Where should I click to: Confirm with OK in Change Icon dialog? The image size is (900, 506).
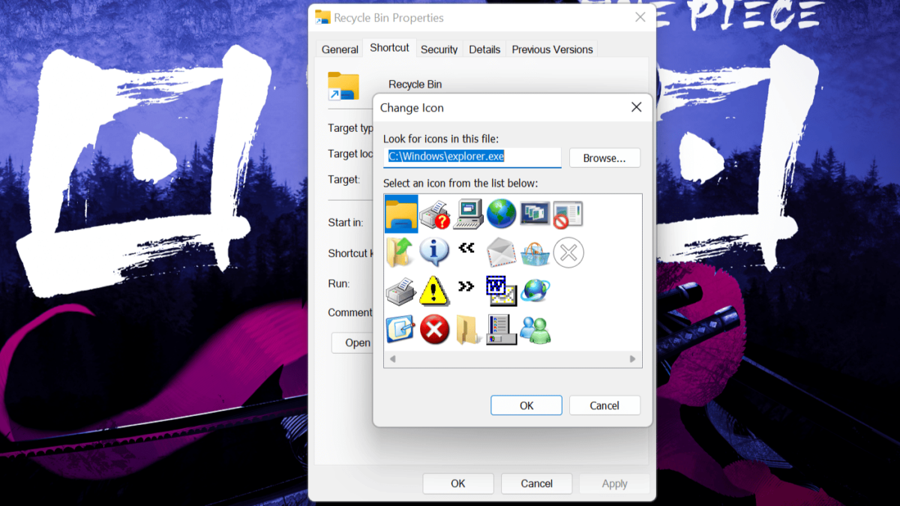(526, 406)
